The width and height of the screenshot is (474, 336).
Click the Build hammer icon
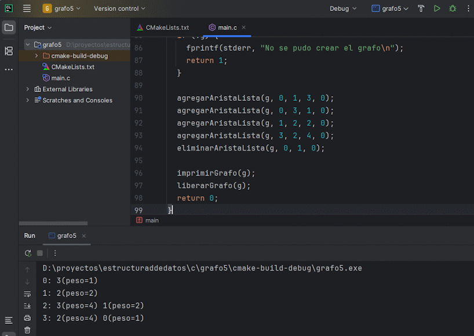coord(421,9)
